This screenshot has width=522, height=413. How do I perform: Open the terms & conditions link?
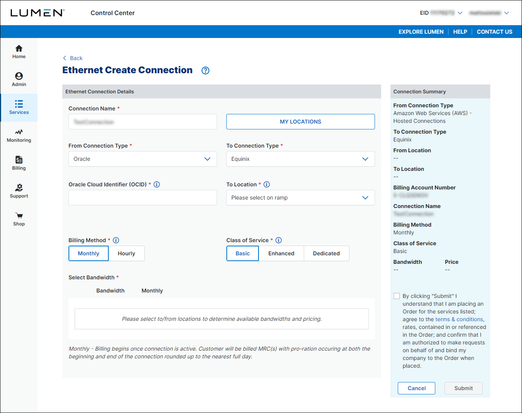coord(459,319)
